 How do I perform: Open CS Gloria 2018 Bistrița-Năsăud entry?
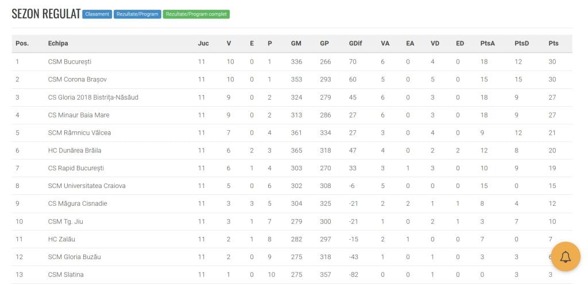point(93,97)
